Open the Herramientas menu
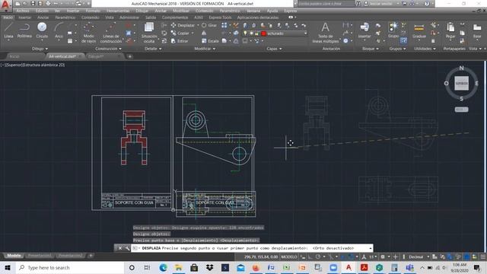The height and width of the screenshot is (274, 487). [118, 11]
